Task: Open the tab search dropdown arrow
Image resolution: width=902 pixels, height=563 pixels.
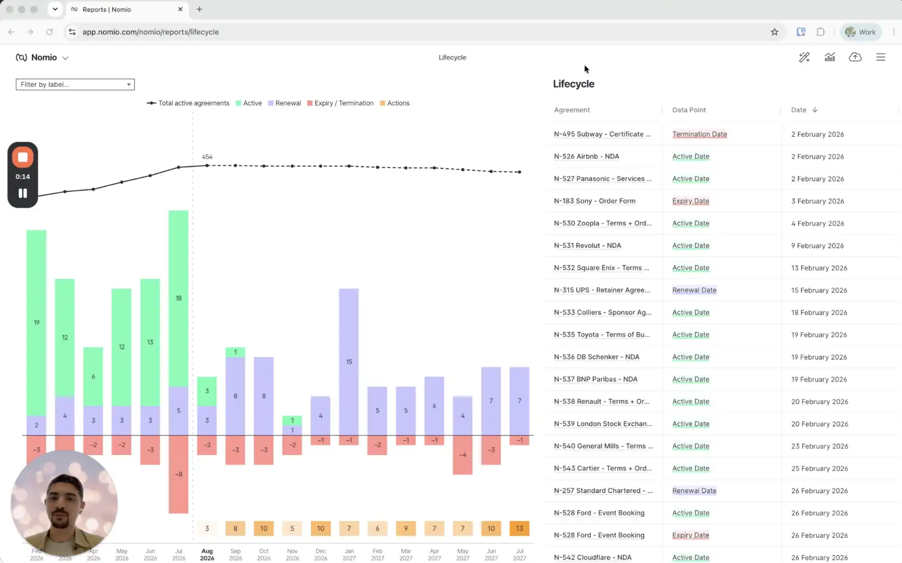Action: click(x=55, y=9)
